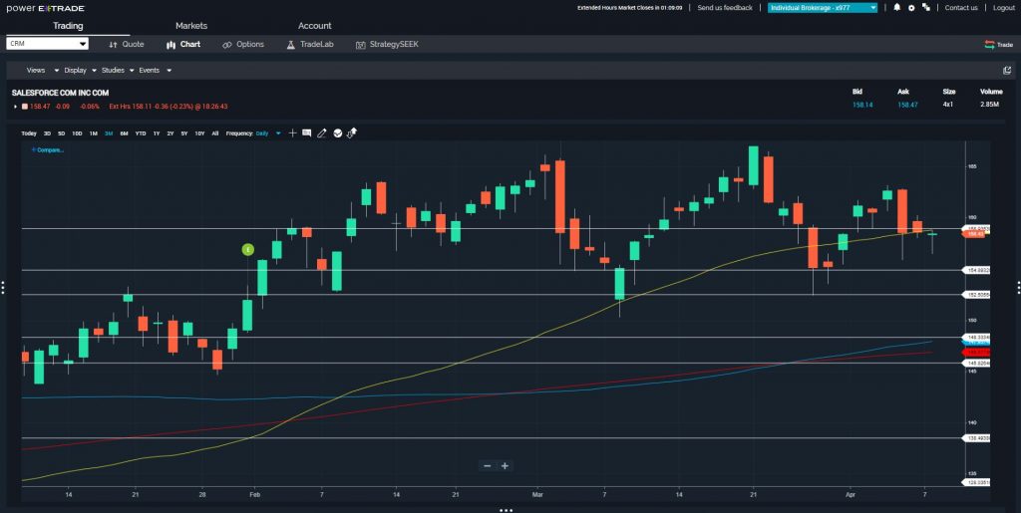Open notifications bell icon
The width and height of the screenshot is (1021, 513).
pos(897,8)
